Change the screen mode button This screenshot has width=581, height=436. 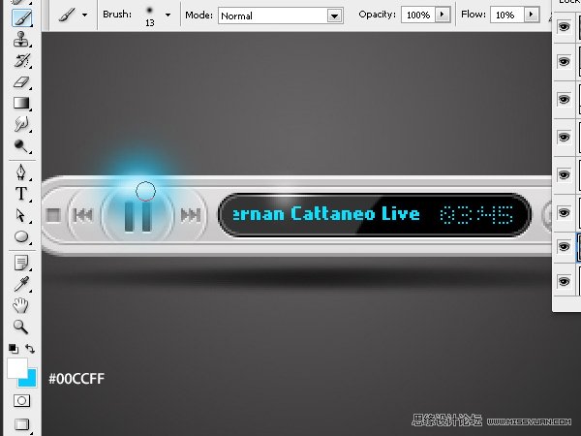22,423
